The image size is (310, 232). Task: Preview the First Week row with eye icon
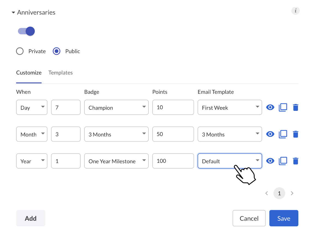point(270,107)
